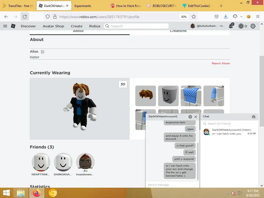Click the Roblox logo home icon
Viewport: 264px width, 198px height.
(x=13, y=26)
